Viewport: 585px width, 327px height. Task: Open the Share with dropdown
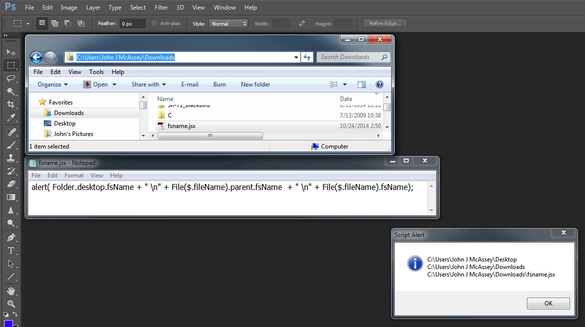tap(149, 84)
